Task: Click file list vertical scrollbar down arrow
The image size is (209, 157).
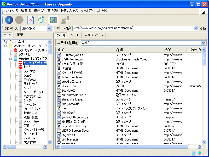Action: point(204,142)
